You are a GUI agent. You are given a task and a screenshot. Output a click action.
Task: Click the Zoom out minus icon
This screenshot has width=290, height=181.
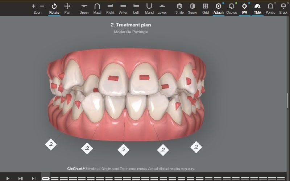coord(42,6)
